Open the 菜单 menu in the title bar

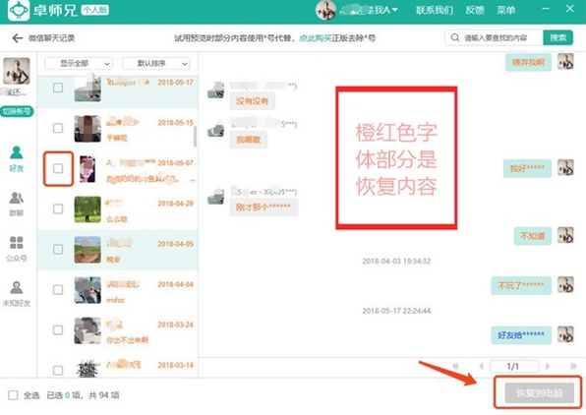pyautogui.click(x=506, y=10)
